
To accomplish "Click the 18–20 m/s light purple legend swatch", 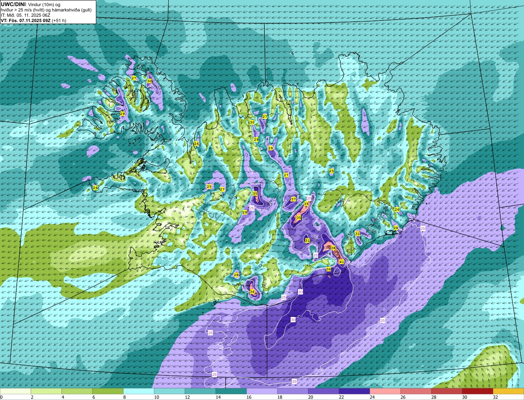I will point(293,391).
